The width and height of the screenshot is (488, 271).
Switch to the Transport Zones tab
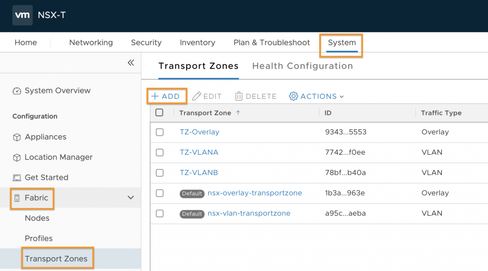click(x=199, y=66)
